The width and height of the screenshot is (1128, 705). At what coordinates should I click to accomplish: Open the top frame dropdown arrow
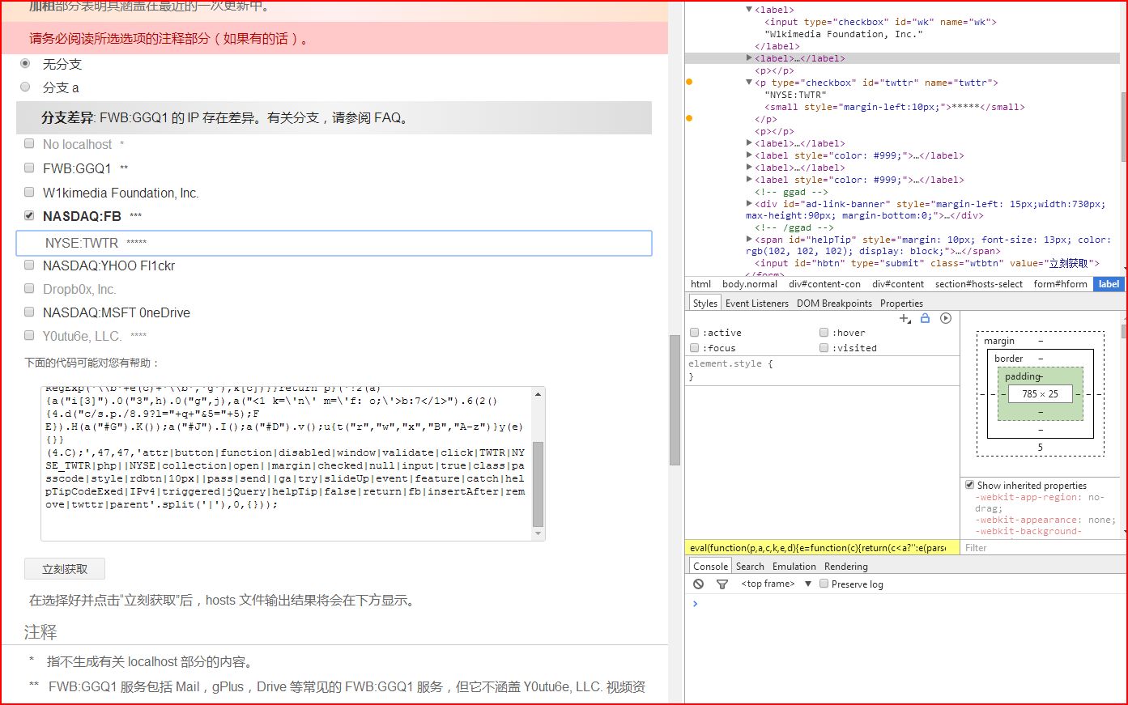click(808, 584)
